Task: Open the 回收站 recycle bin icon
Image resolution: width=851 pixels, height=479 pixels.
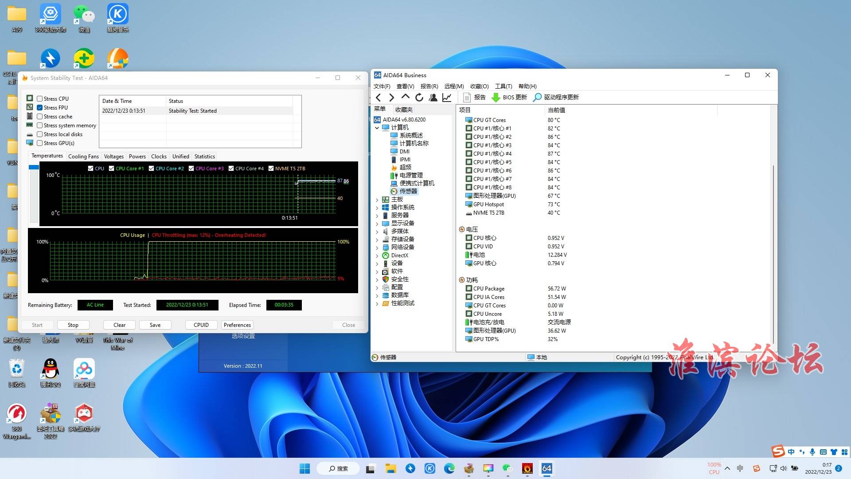Action: coord(17,373)
